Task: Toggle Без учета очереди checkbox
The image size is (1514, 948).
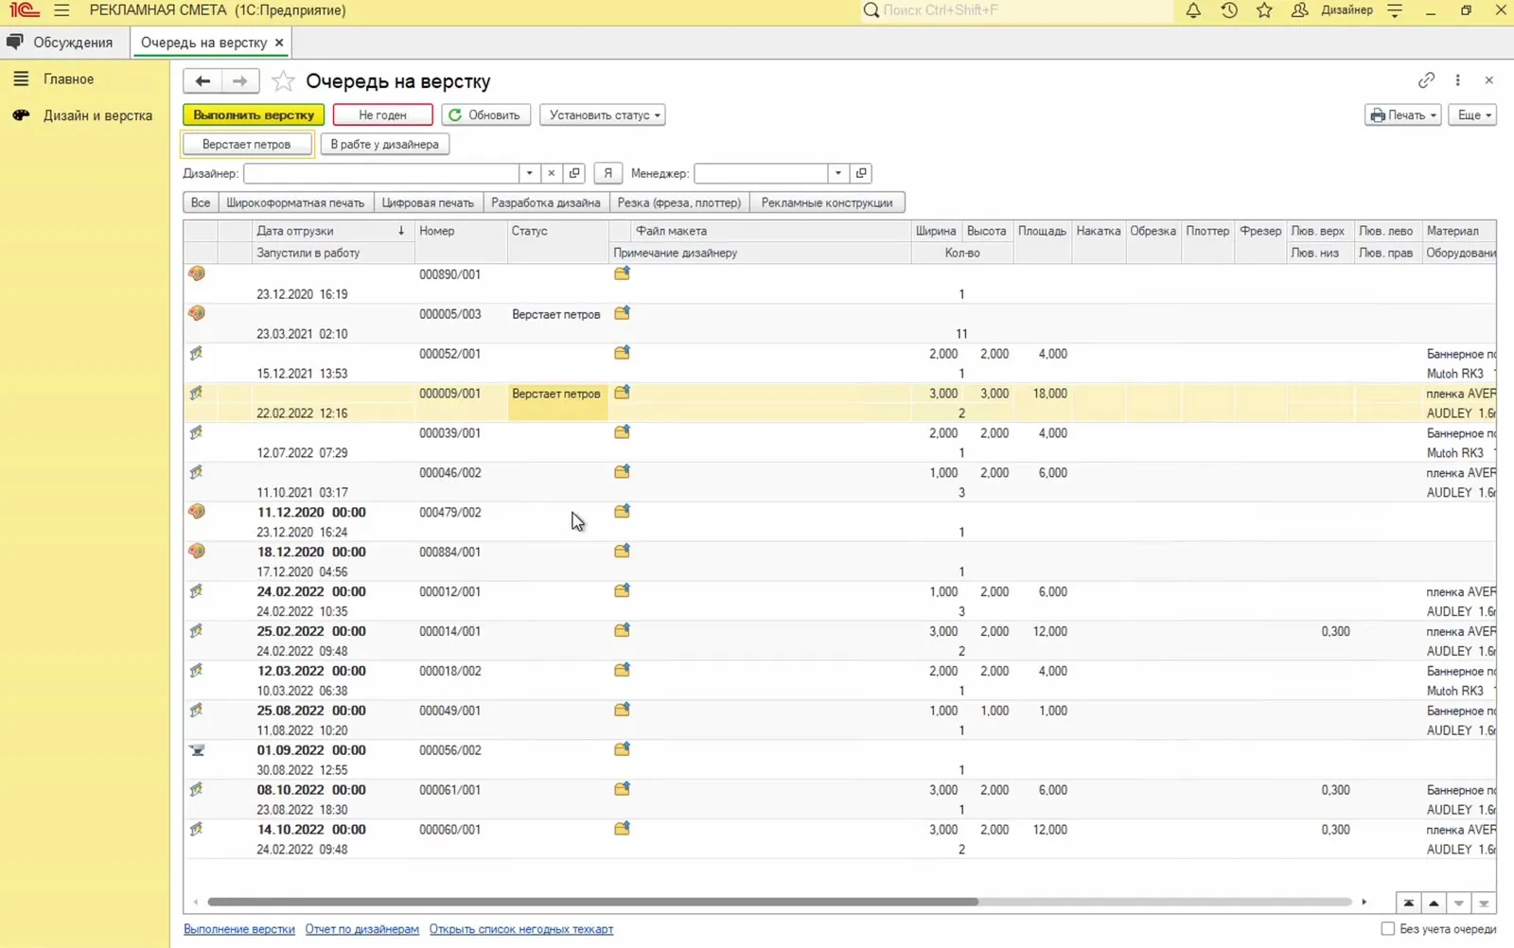Action: [1387, 929]
